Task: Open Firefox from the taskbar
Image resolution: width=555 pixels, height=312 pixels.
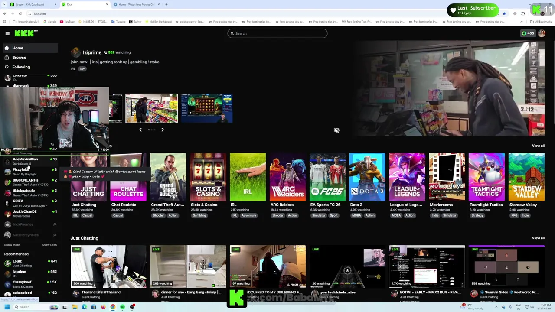Action: pos(103,307)
